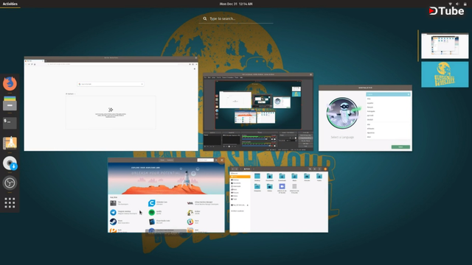Click the volume icon in top bar
The height and width of the screenshot is (265, 472).
pos(457,4)
